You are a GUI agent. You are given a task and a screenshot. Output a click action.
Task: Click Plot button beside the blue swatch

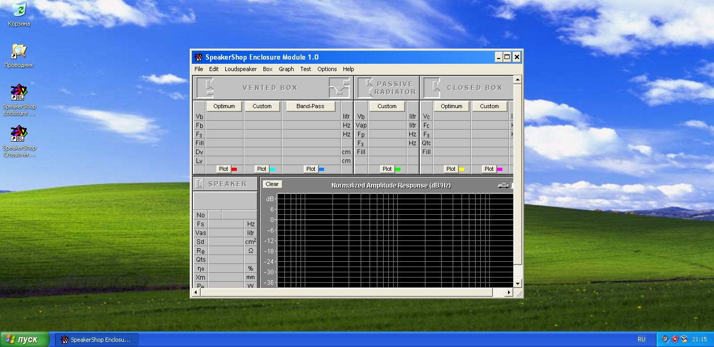pyautogui.click(x=310, y=169)
